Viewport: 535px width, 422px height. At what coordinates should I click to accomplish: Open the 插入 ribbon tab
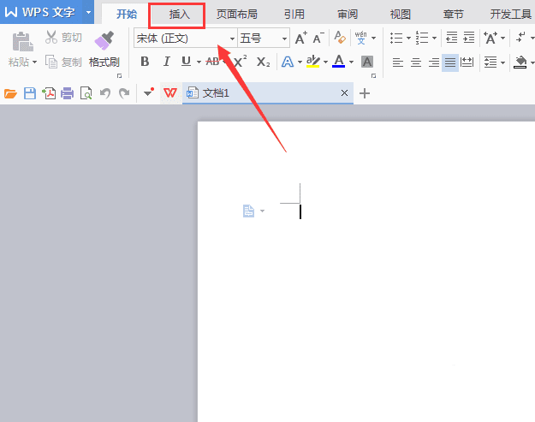179,15
